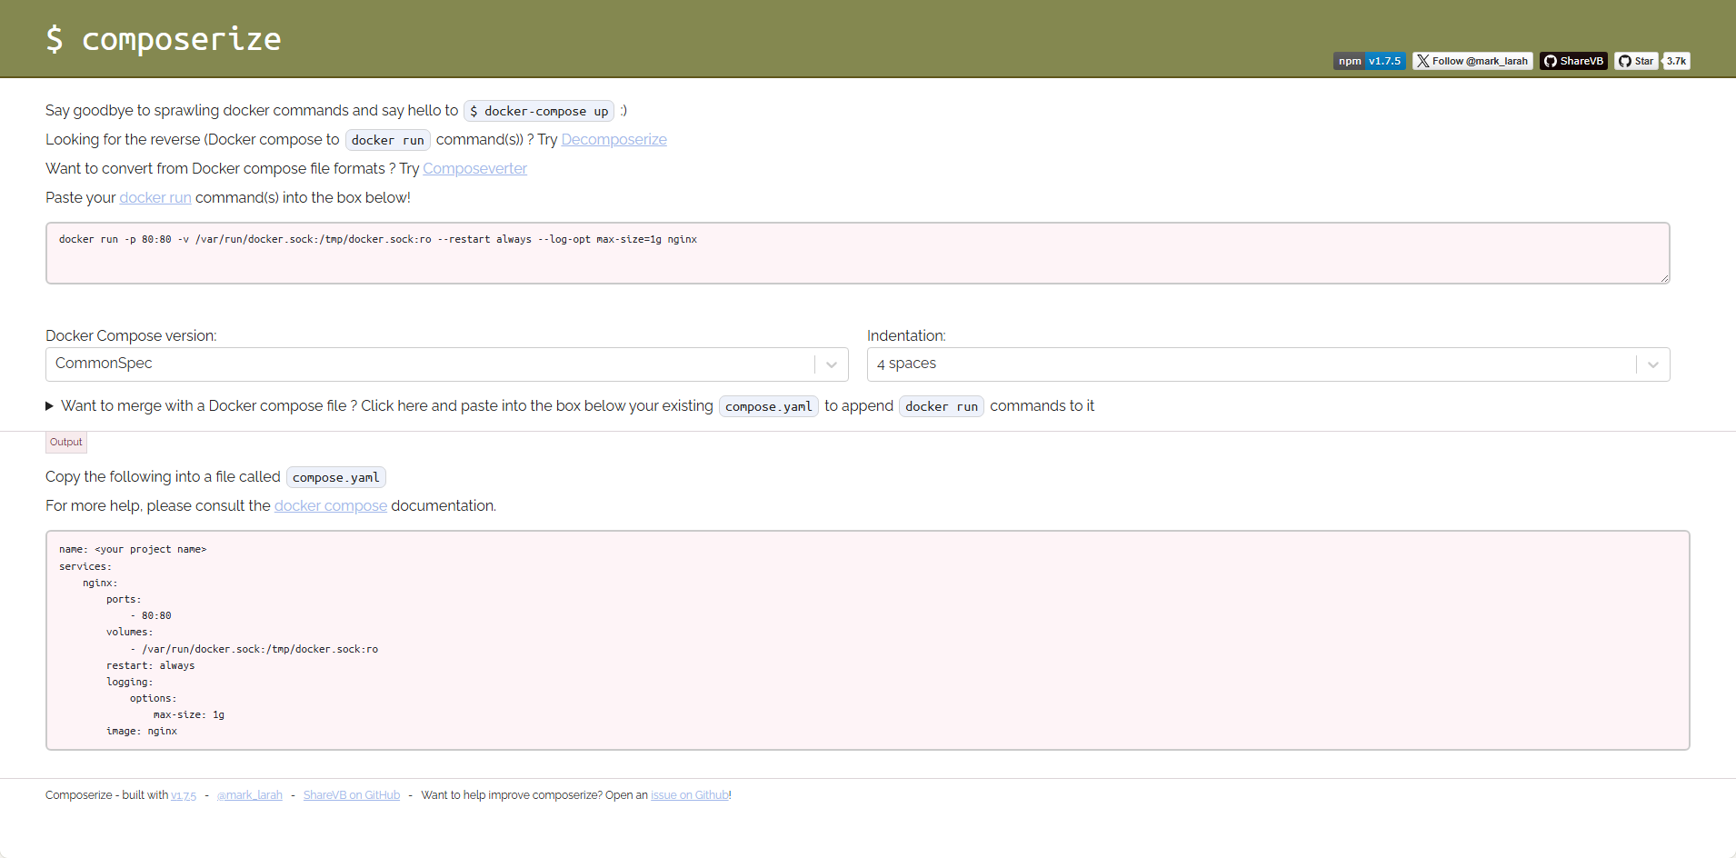Viewport: 1736px width, 858px height.
Task: View the 3.7k stargazers count
Action: tap(1677, 61)
